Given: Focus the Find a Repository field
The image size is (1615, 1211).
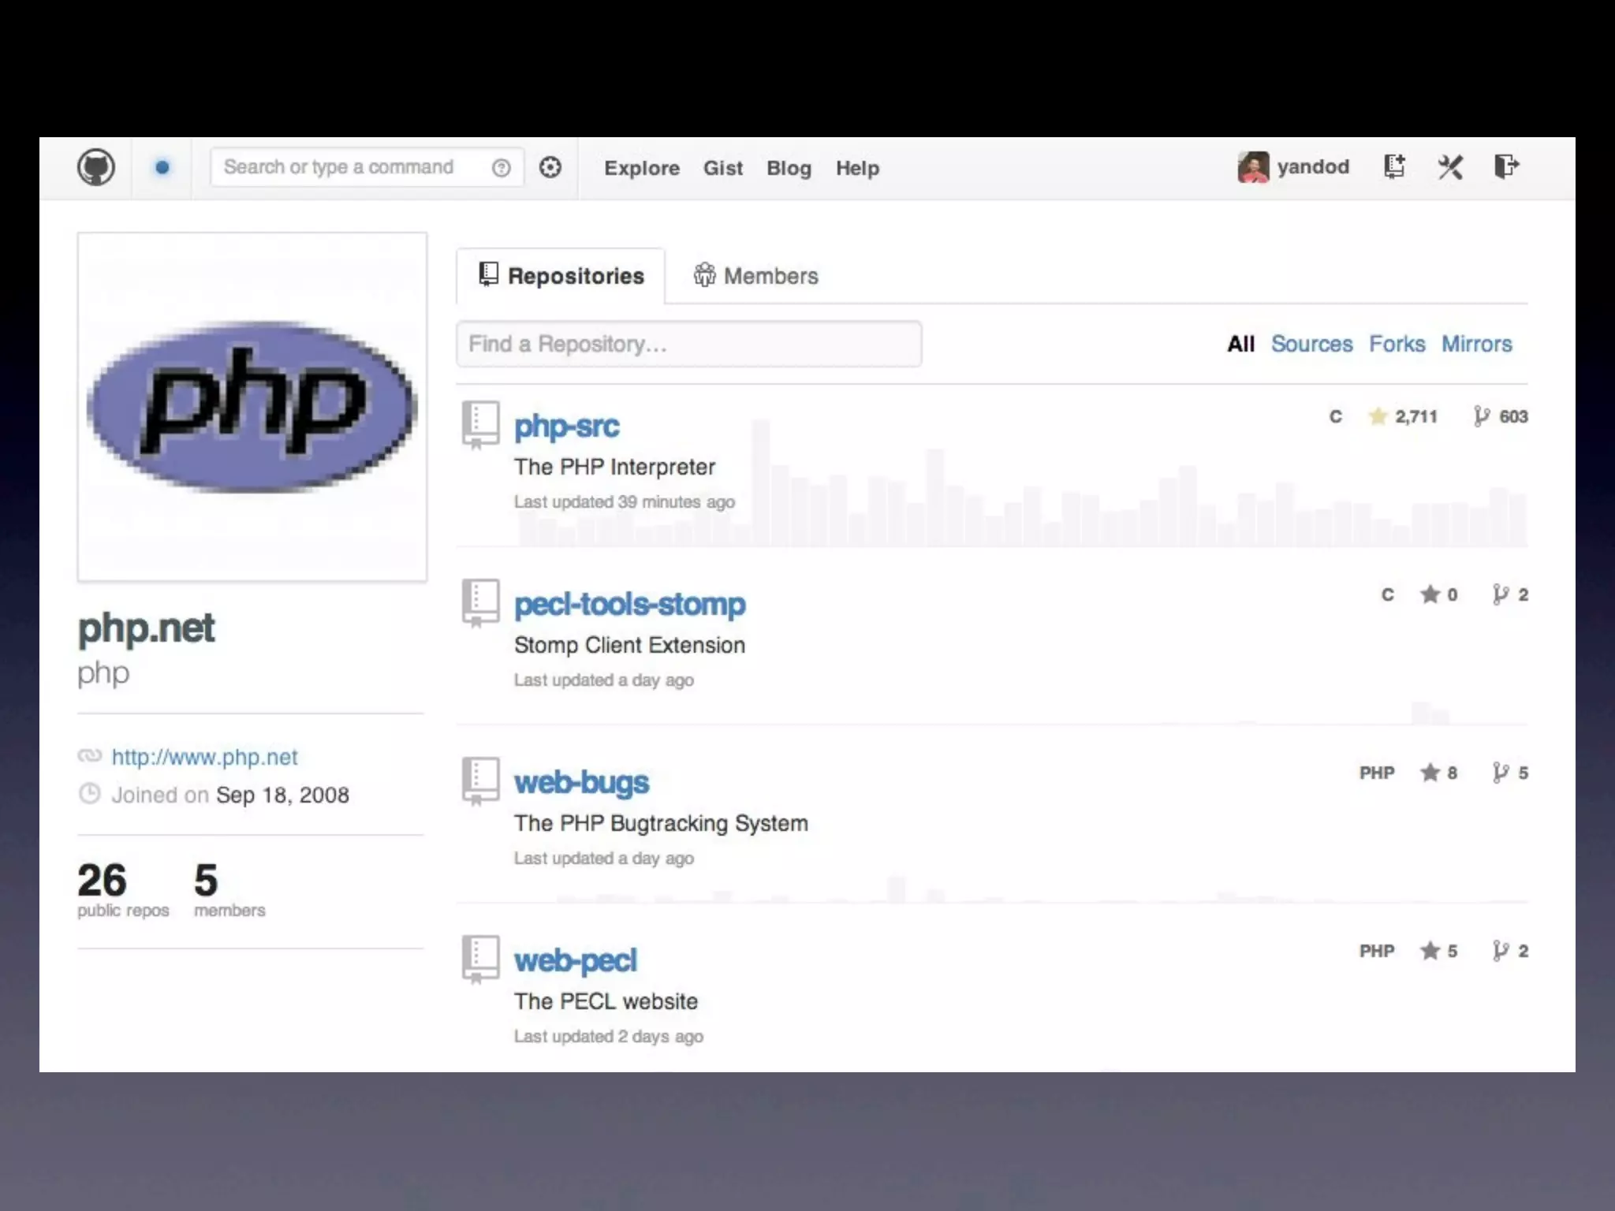Looking at the screenshot, I should [688, 344].
